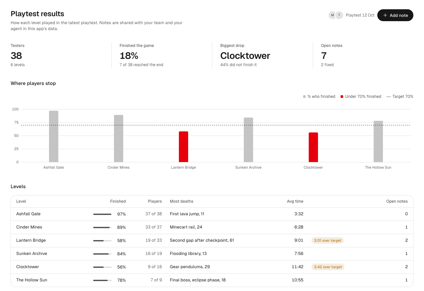Click 'Final boss, eclipse phase, 18' cell
424x291 pixels.
(x=198, y=280)
